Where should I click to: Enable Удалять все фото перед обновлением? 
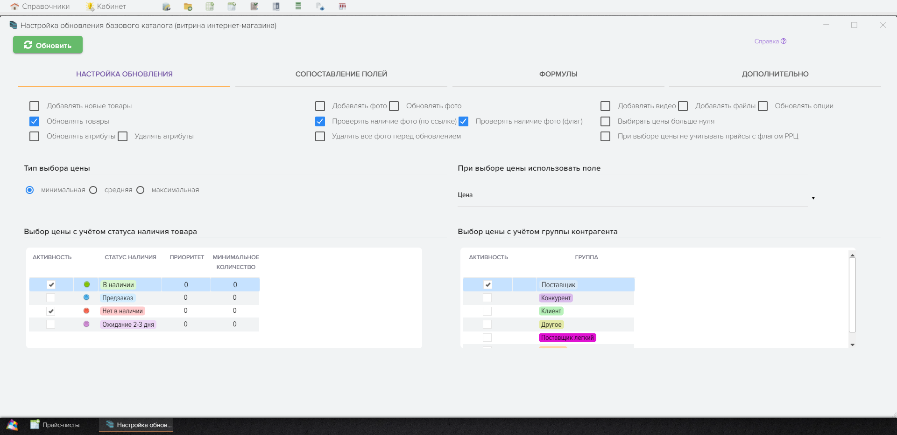320,136
